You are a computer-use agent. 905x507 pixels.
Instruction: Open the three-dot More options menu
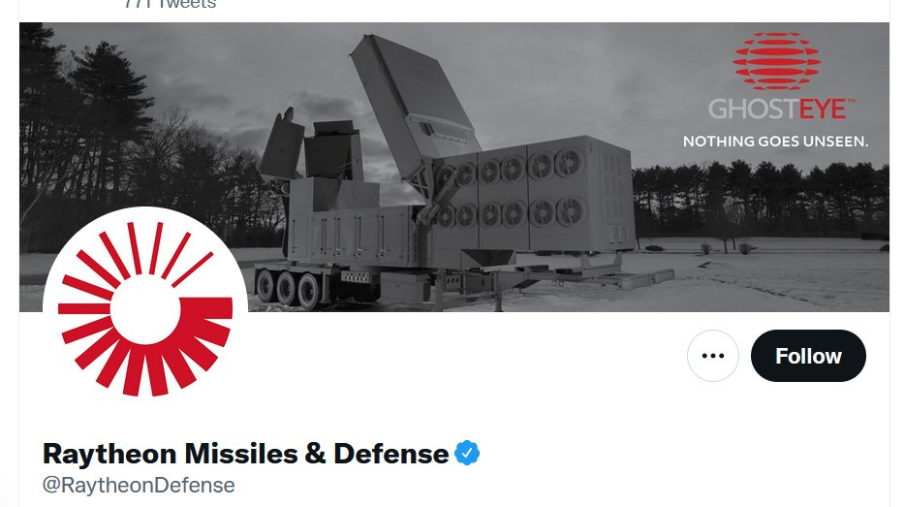point(713,356)
